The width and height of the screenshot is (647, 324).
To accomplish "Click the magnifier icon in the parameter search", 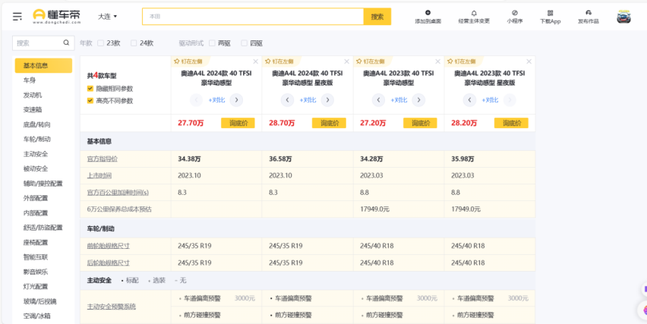I will tap(67, 43).
